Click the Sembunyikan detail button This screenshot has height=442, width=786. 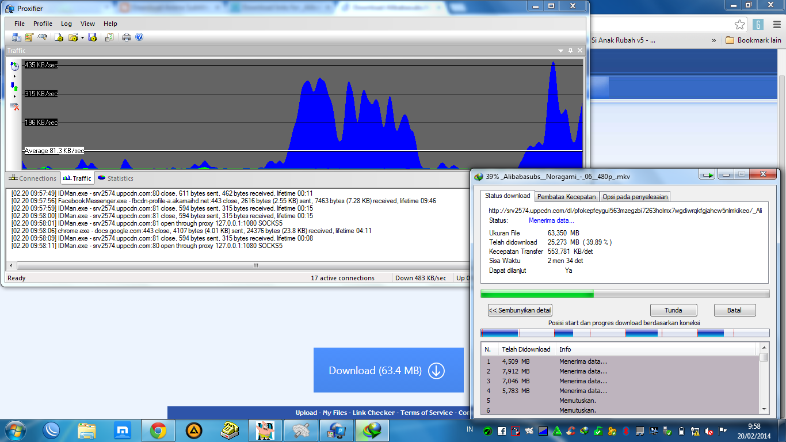click(520, 310)
